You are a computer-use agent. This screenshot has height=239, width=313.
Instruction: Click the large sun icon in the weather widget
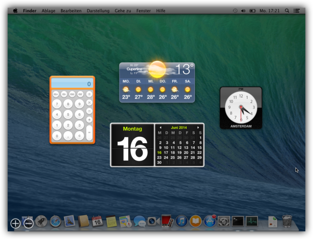[x=157, y=69]
